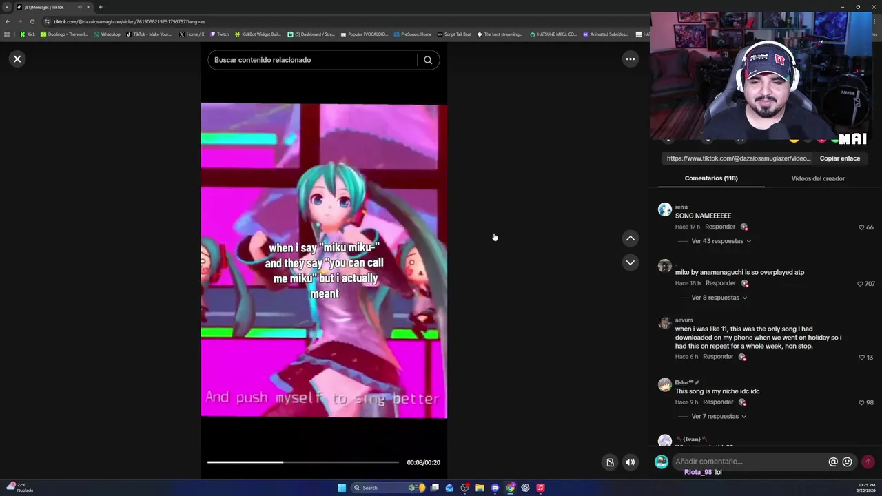Expand Ver 7 respuestas replies

(719, 416)
